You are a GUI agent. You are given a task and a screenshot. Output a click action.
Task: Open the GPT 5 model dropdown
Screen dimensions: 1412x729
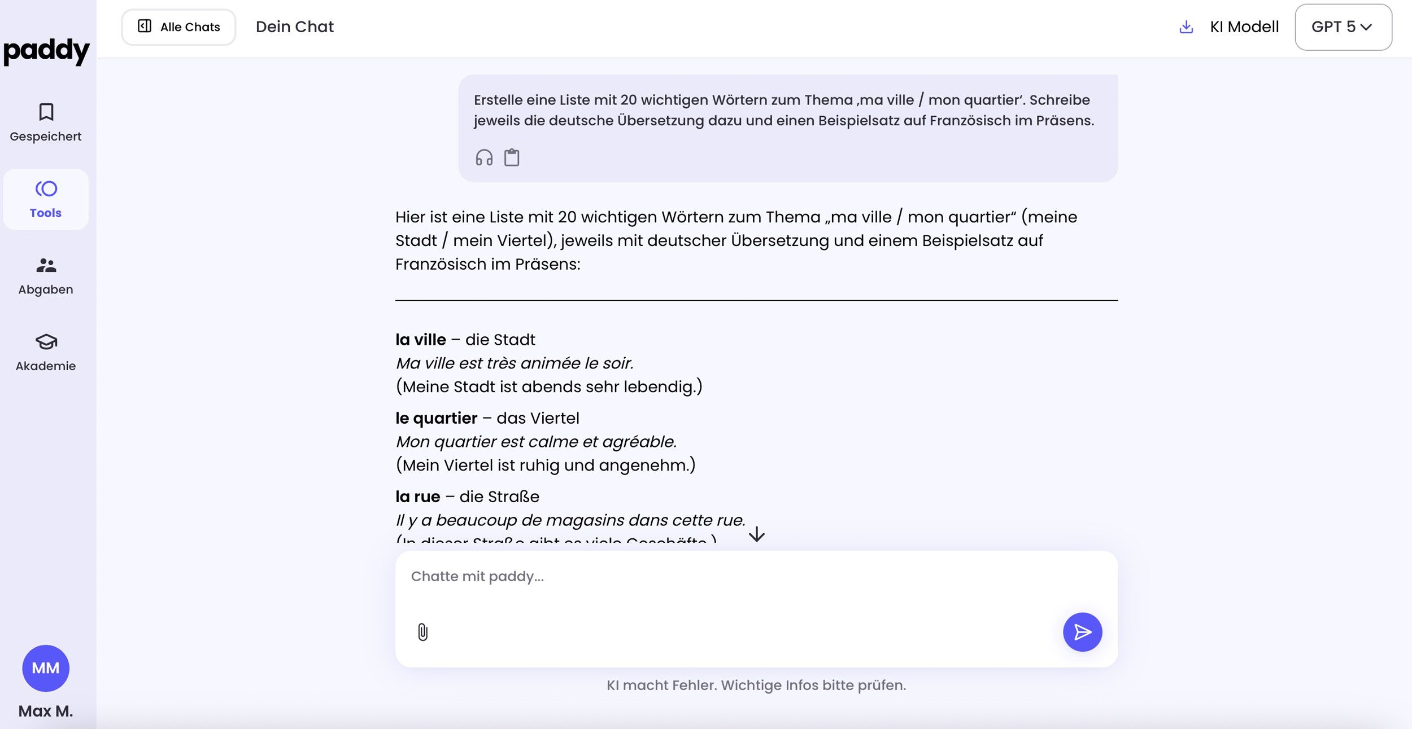pos(1343,27)
